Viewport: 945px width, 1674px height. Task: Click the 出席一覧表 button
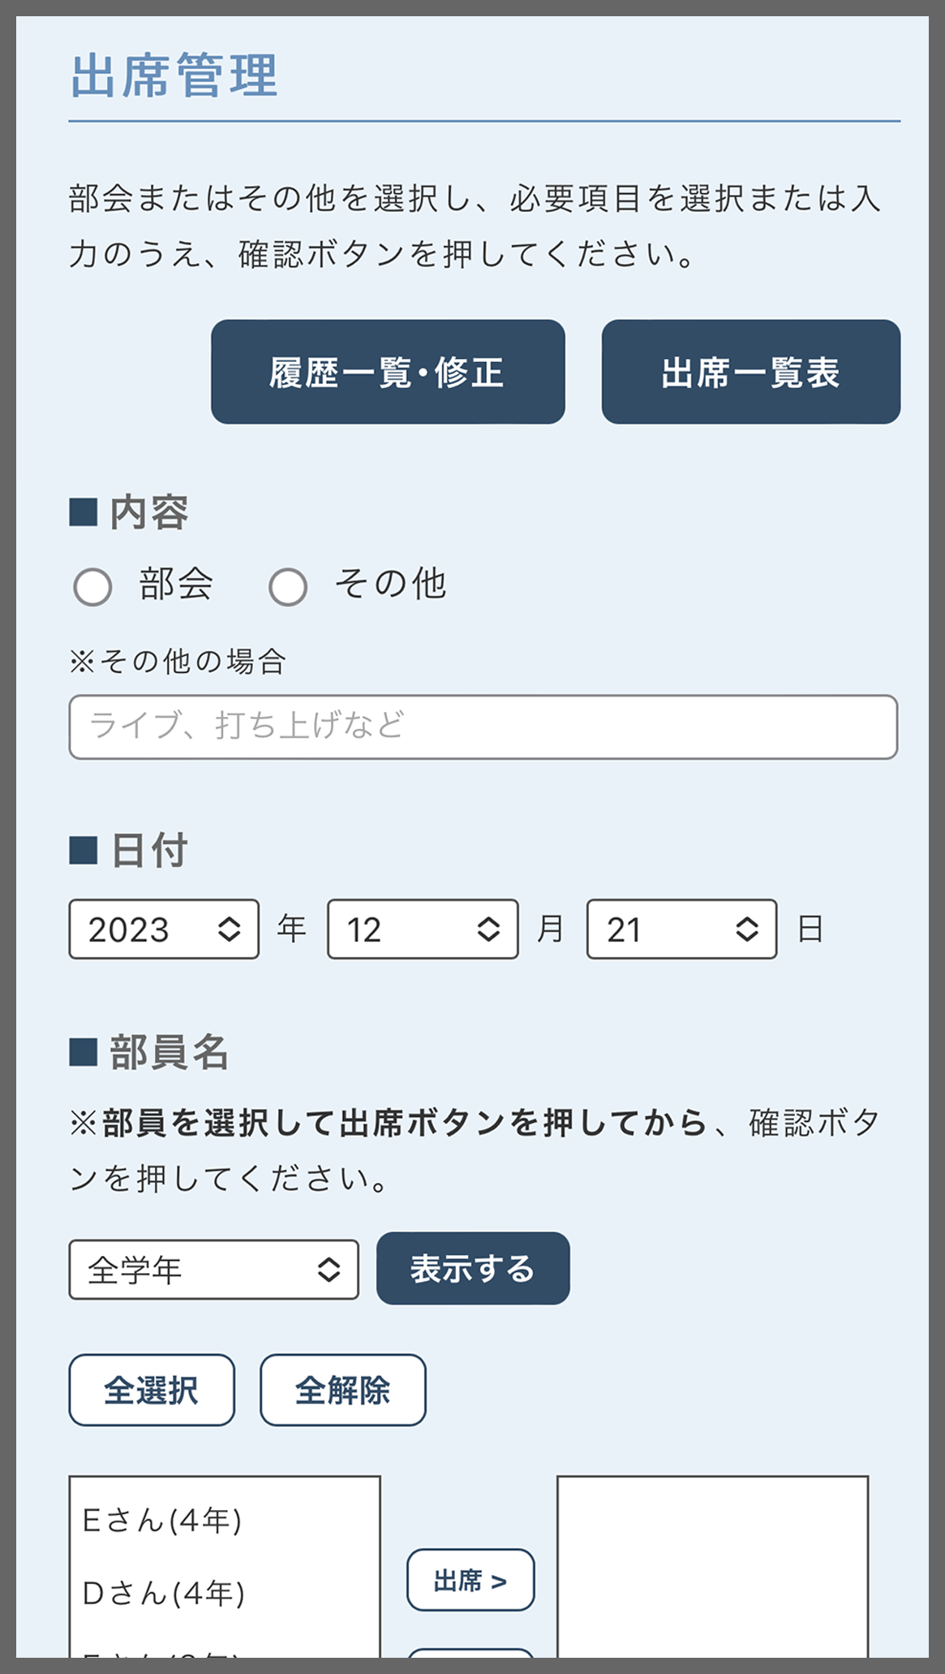pos(750,372)
